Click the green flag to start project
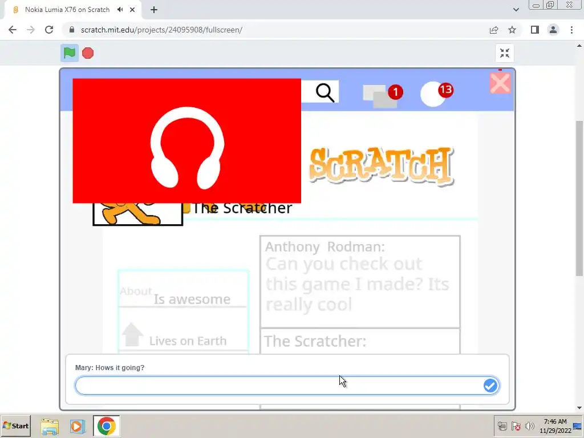Viewport: 584px width, 438px height. pos(69,53)
